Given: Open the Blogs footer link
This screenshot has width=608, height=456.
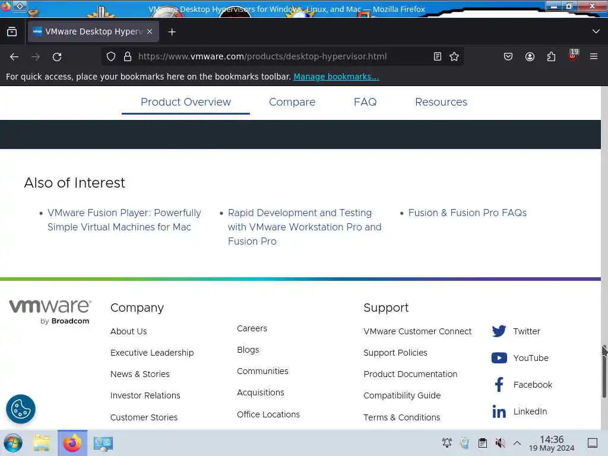Looking at the screenshot, I should [248, 350].
